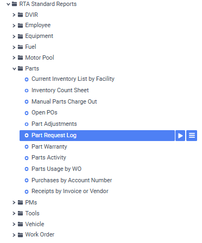Click the circle icon beside Part Warranty
Image resolution: width=202 pixels, height=243 pixels.
pos(27,147)
